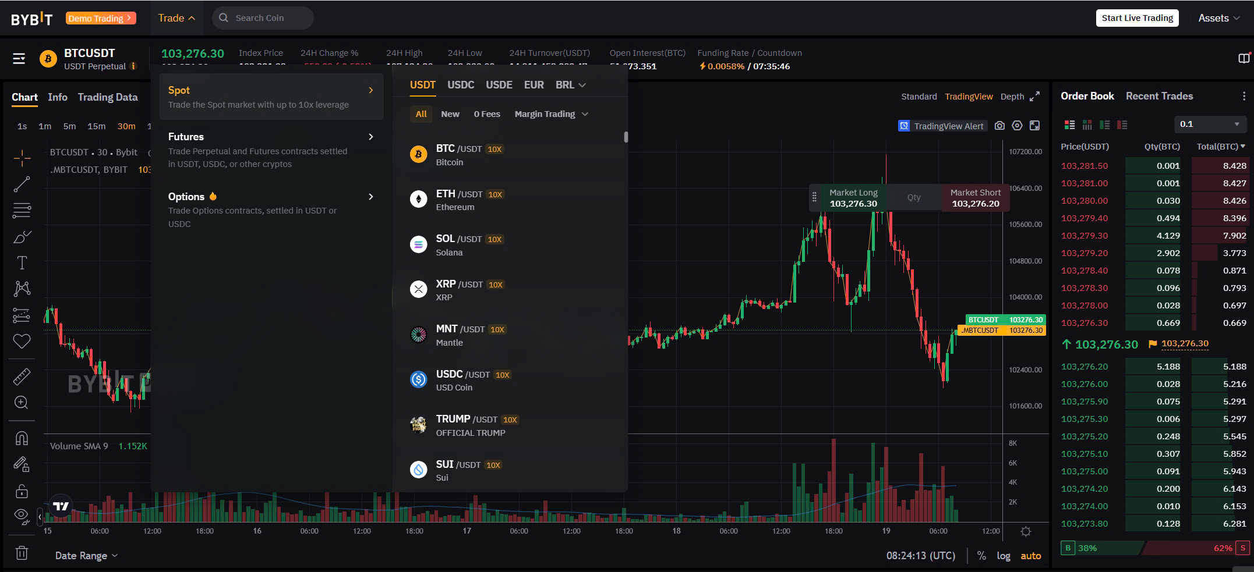Image resolution: width=1254 pixels, height=572 pixels.
Task: Toggle stay in drawing mode
Action: (x=22, y=464)
